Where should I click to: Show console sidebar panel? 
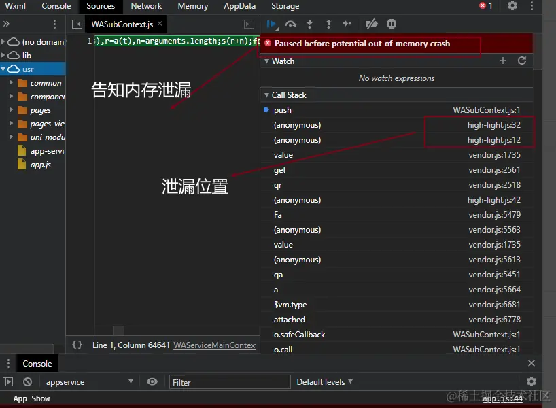pos(7,381)
